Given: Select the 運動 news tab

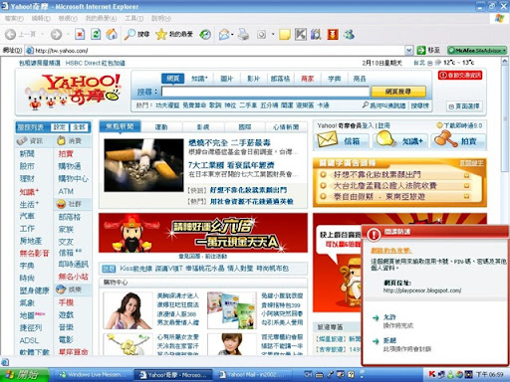Looking at the screenshot, I should point(161,127).
